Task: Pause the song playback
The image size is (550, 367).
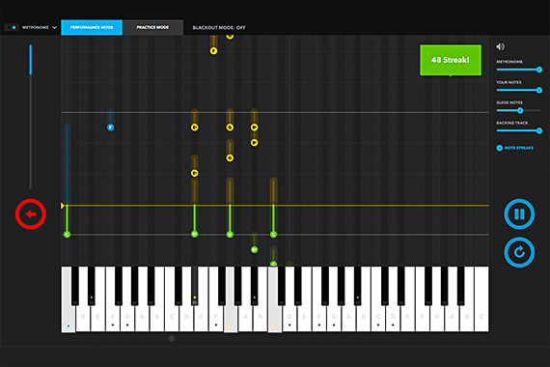Action: [519, 213]
